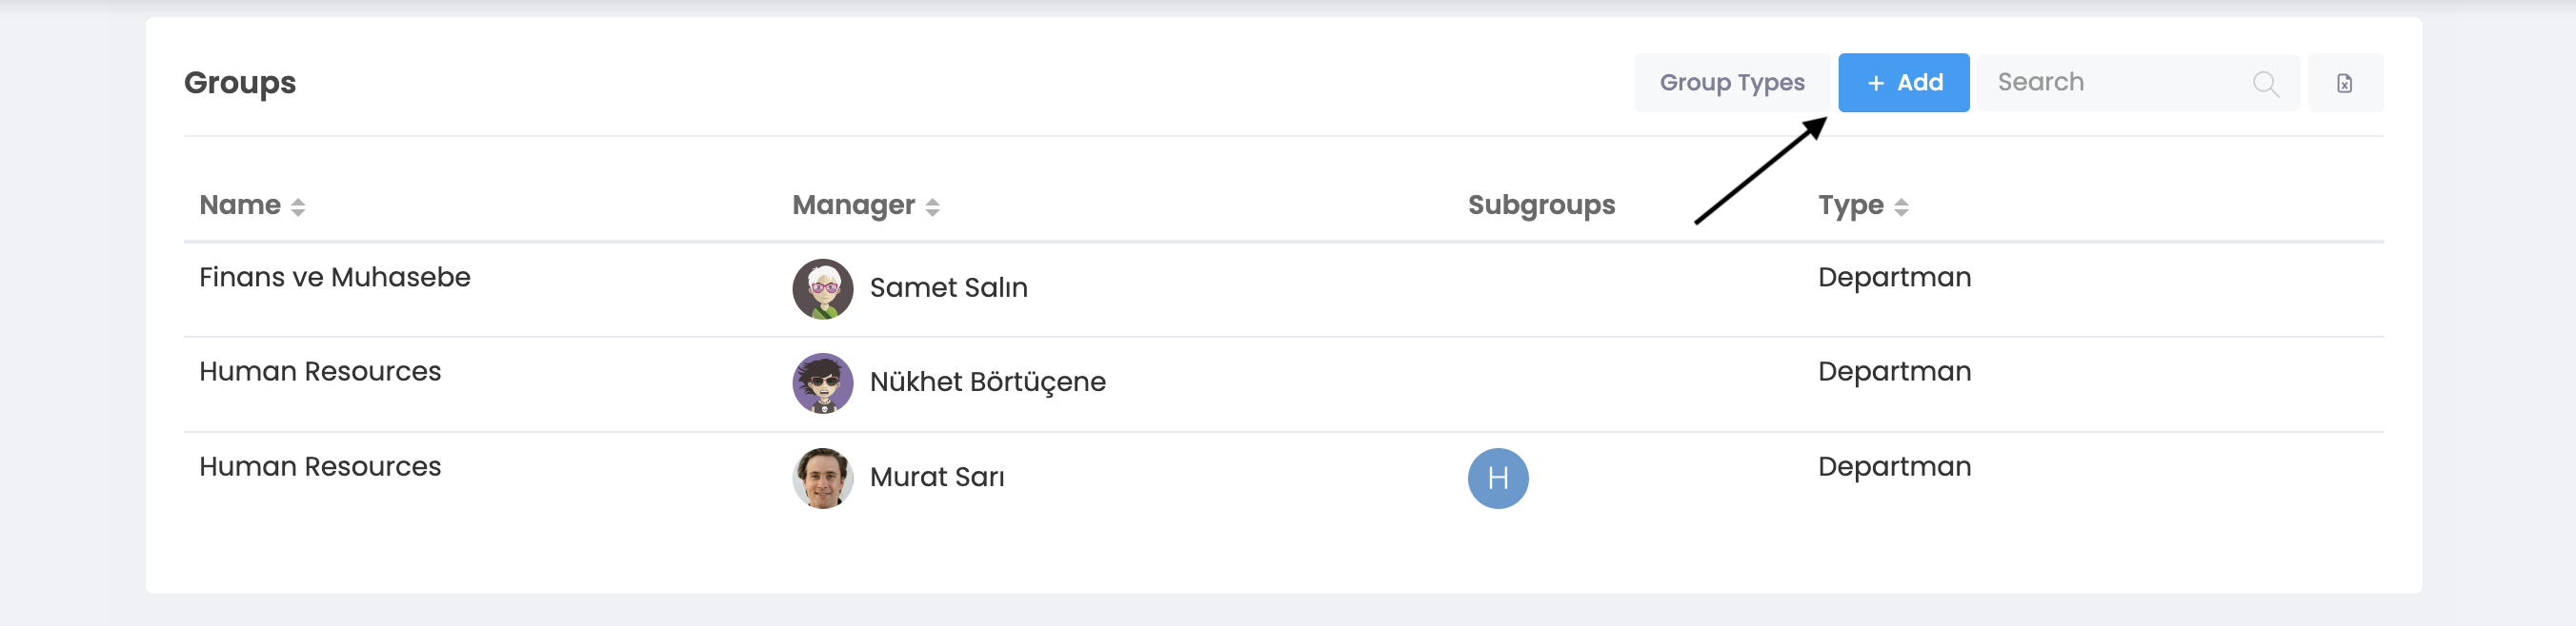The height and width of the screenshot is (626, 2576).
Task: Sort by Type column arrows
Action: click(x=1901, y=206)
